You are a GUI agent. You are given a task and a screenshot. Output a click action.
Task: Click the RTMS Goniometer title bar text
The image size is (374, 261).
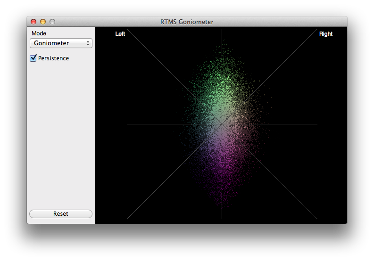(187, 22)
